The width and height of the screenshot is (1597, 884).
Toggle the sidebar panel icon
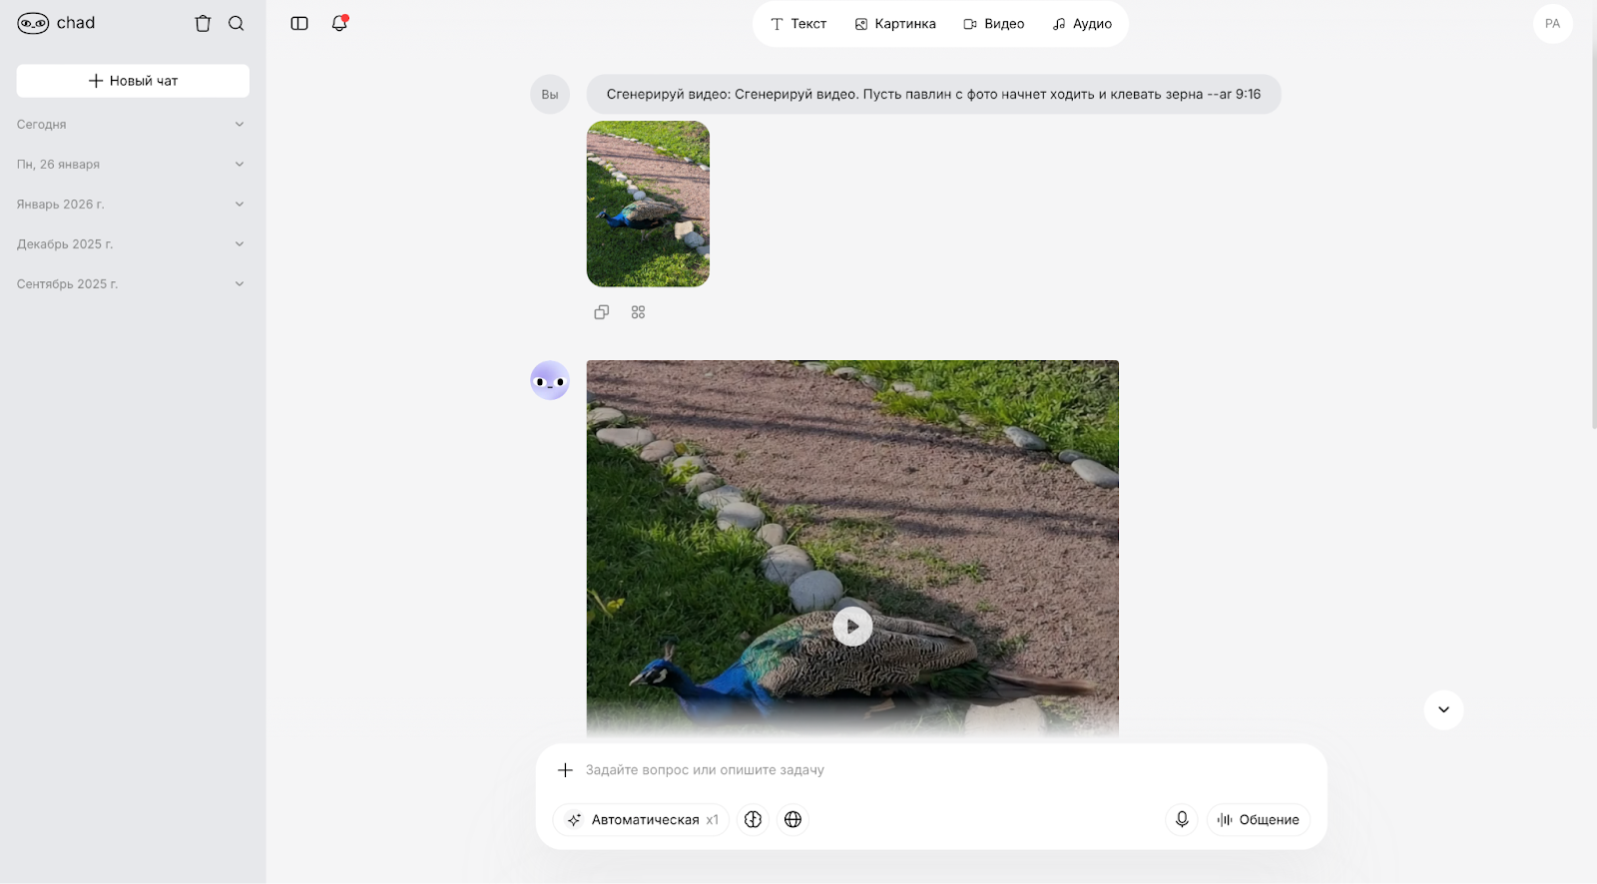coord(299,24)
